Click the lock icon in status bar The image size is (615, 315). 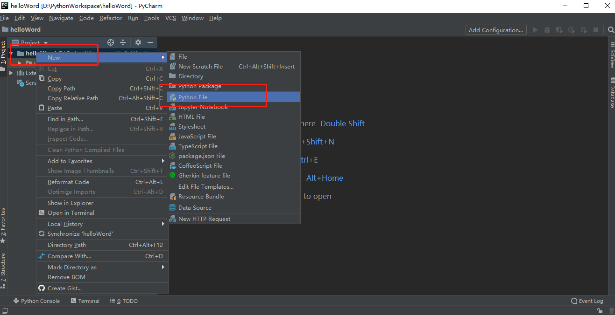pos(599,311)
